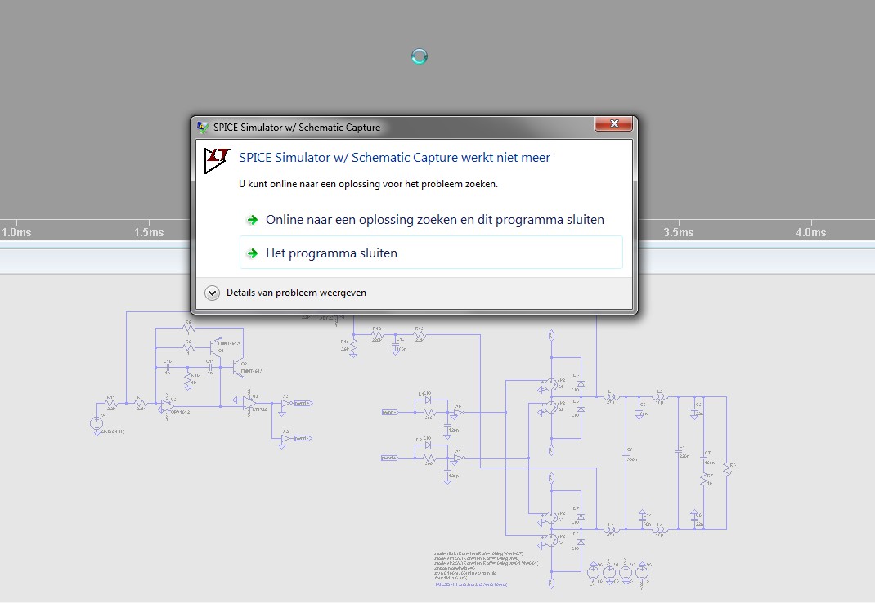Viewport: 875px width, 604px height.
Task: Select the OPA1612 op-amp U1 in schematic
Action: [168, 406]
